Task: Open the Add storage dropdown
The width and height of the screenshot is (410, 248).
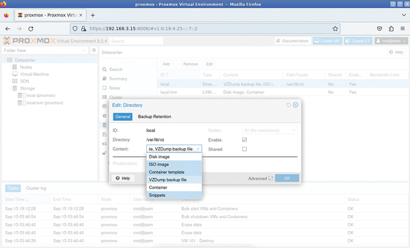Action: coord(168,64)
